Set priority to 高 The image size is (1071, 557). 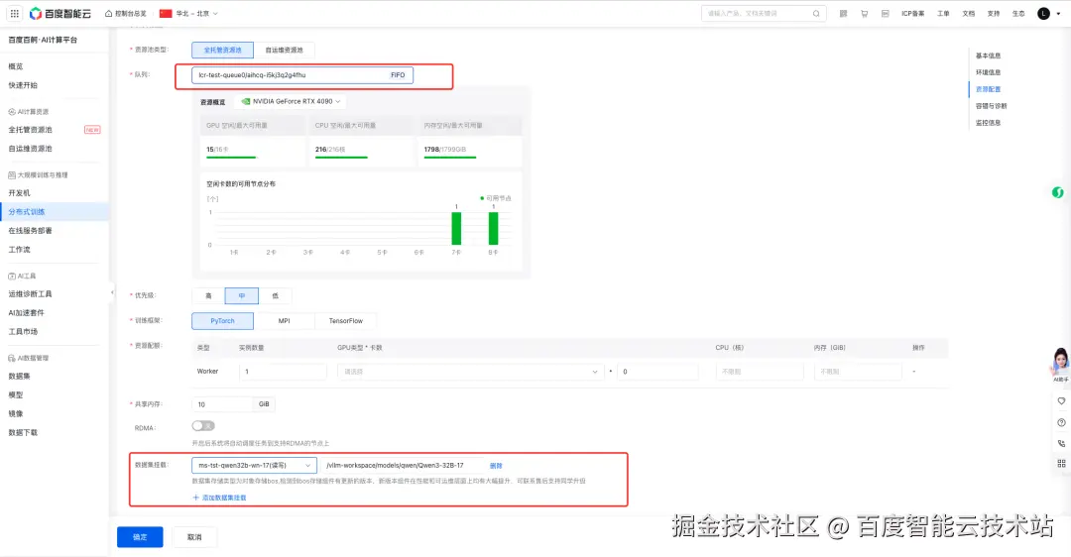208,295
